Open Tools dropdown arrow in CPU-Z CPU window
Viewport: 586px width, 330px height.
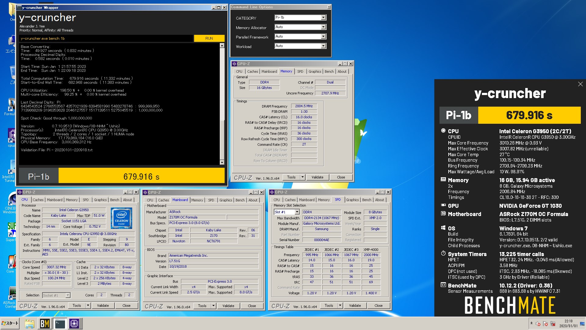tap(88, 305)
